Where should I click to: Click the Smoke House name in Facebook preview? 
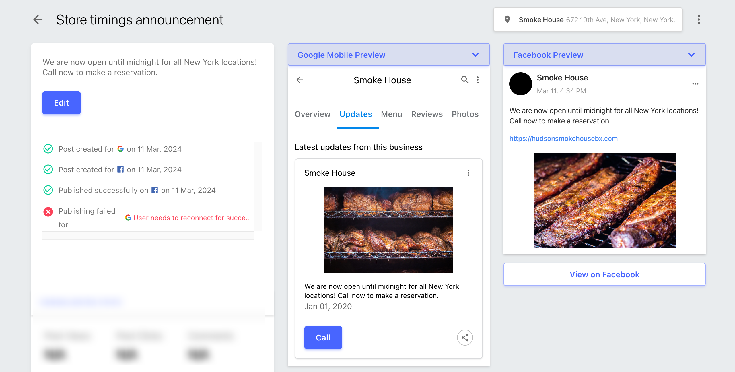tap(562, 77)
